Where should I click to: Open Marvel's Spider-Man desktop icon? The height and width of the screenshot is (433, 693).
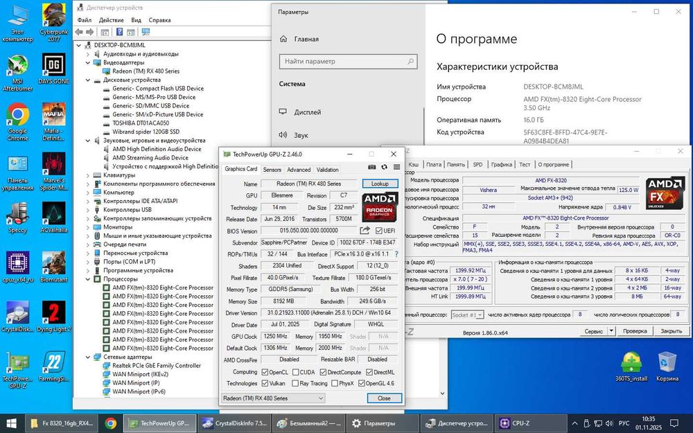point(54,172)
